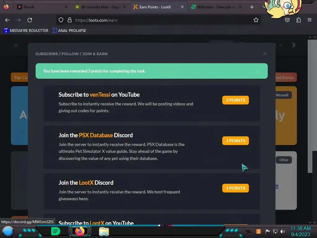Claim 1 POINTS for LootX Discord
This screenshot has width=317, height=238.
point(236,188)
